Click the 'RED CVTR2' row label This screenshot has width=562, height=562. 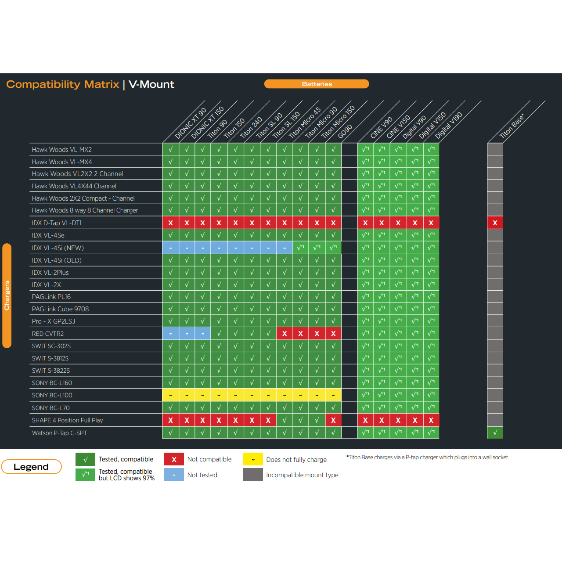[x=48, y=334]
